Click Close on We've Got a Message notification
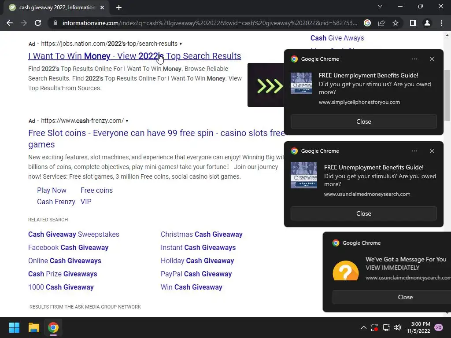 [x=405, y=297]
